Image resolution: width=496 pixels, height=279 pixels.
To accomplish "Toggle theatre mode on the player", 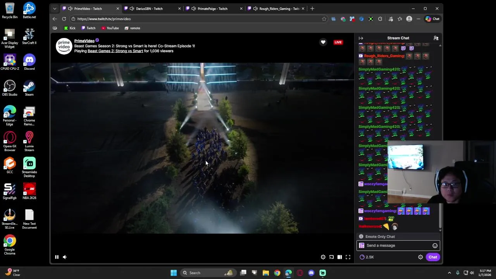I will [339, 257].
